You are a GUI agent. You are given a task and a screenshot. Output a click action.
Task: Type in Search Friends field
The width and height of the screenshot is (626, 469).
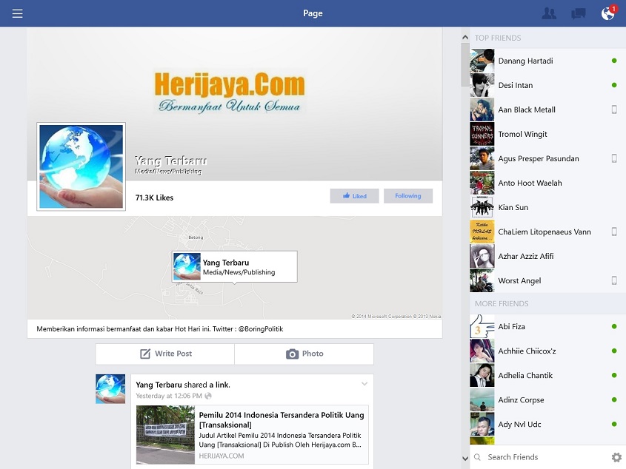click(545, 457)
